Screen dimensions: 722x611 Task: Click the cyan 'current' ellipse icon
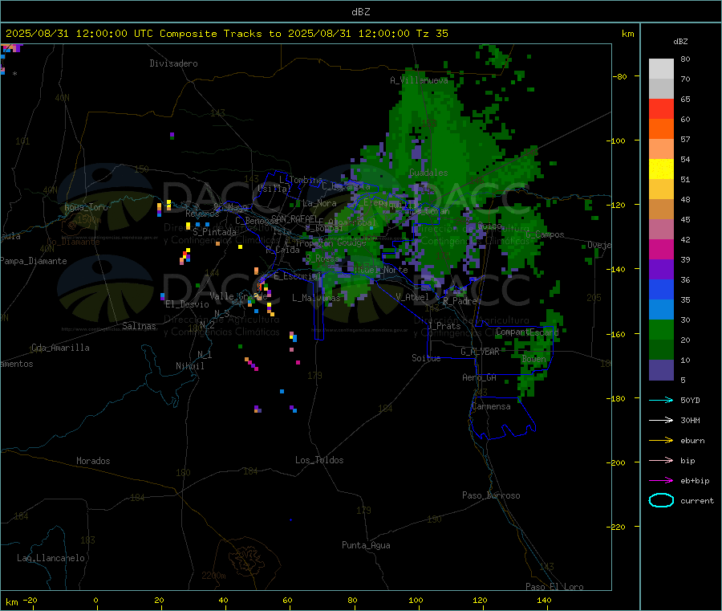[661, 500]
